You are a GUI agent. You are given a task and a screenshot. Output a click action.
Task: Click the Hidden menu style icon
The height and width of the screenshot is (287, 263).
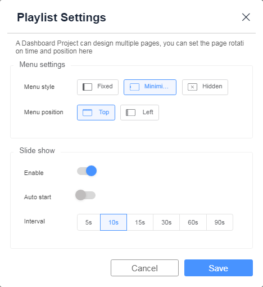[x=192, y=87]
